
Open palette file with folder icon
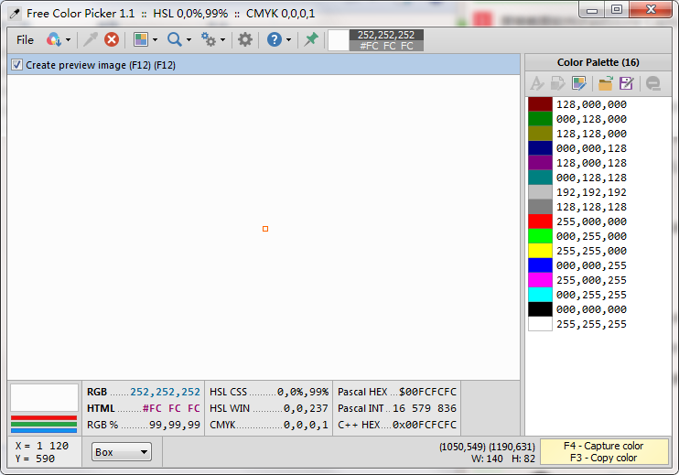[606, 83]
